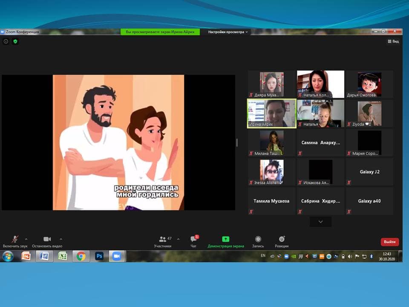Start recording with the Запись button

tap(258, 241)
